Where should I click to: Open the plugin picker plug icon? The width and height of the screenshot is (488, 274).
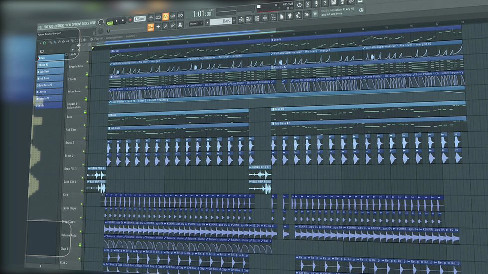click(290, 16)
